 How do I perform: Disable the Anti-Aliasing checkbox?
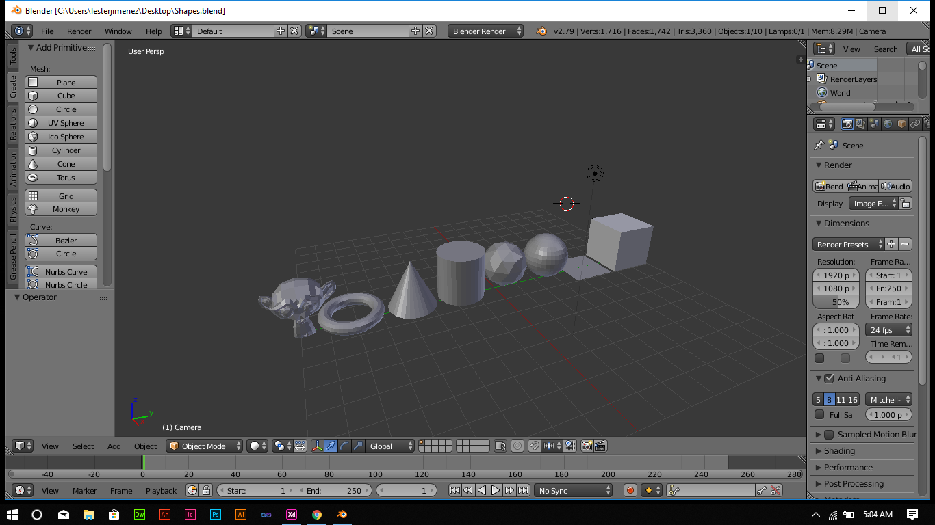pyautogui.click(x=829, y=379)
